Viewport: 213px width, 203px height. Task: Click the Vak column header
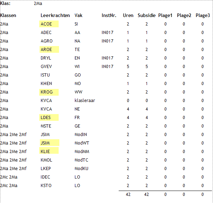[x=78, y=15]
